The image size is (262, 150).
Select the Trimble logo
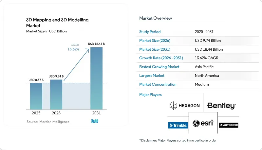178,125
